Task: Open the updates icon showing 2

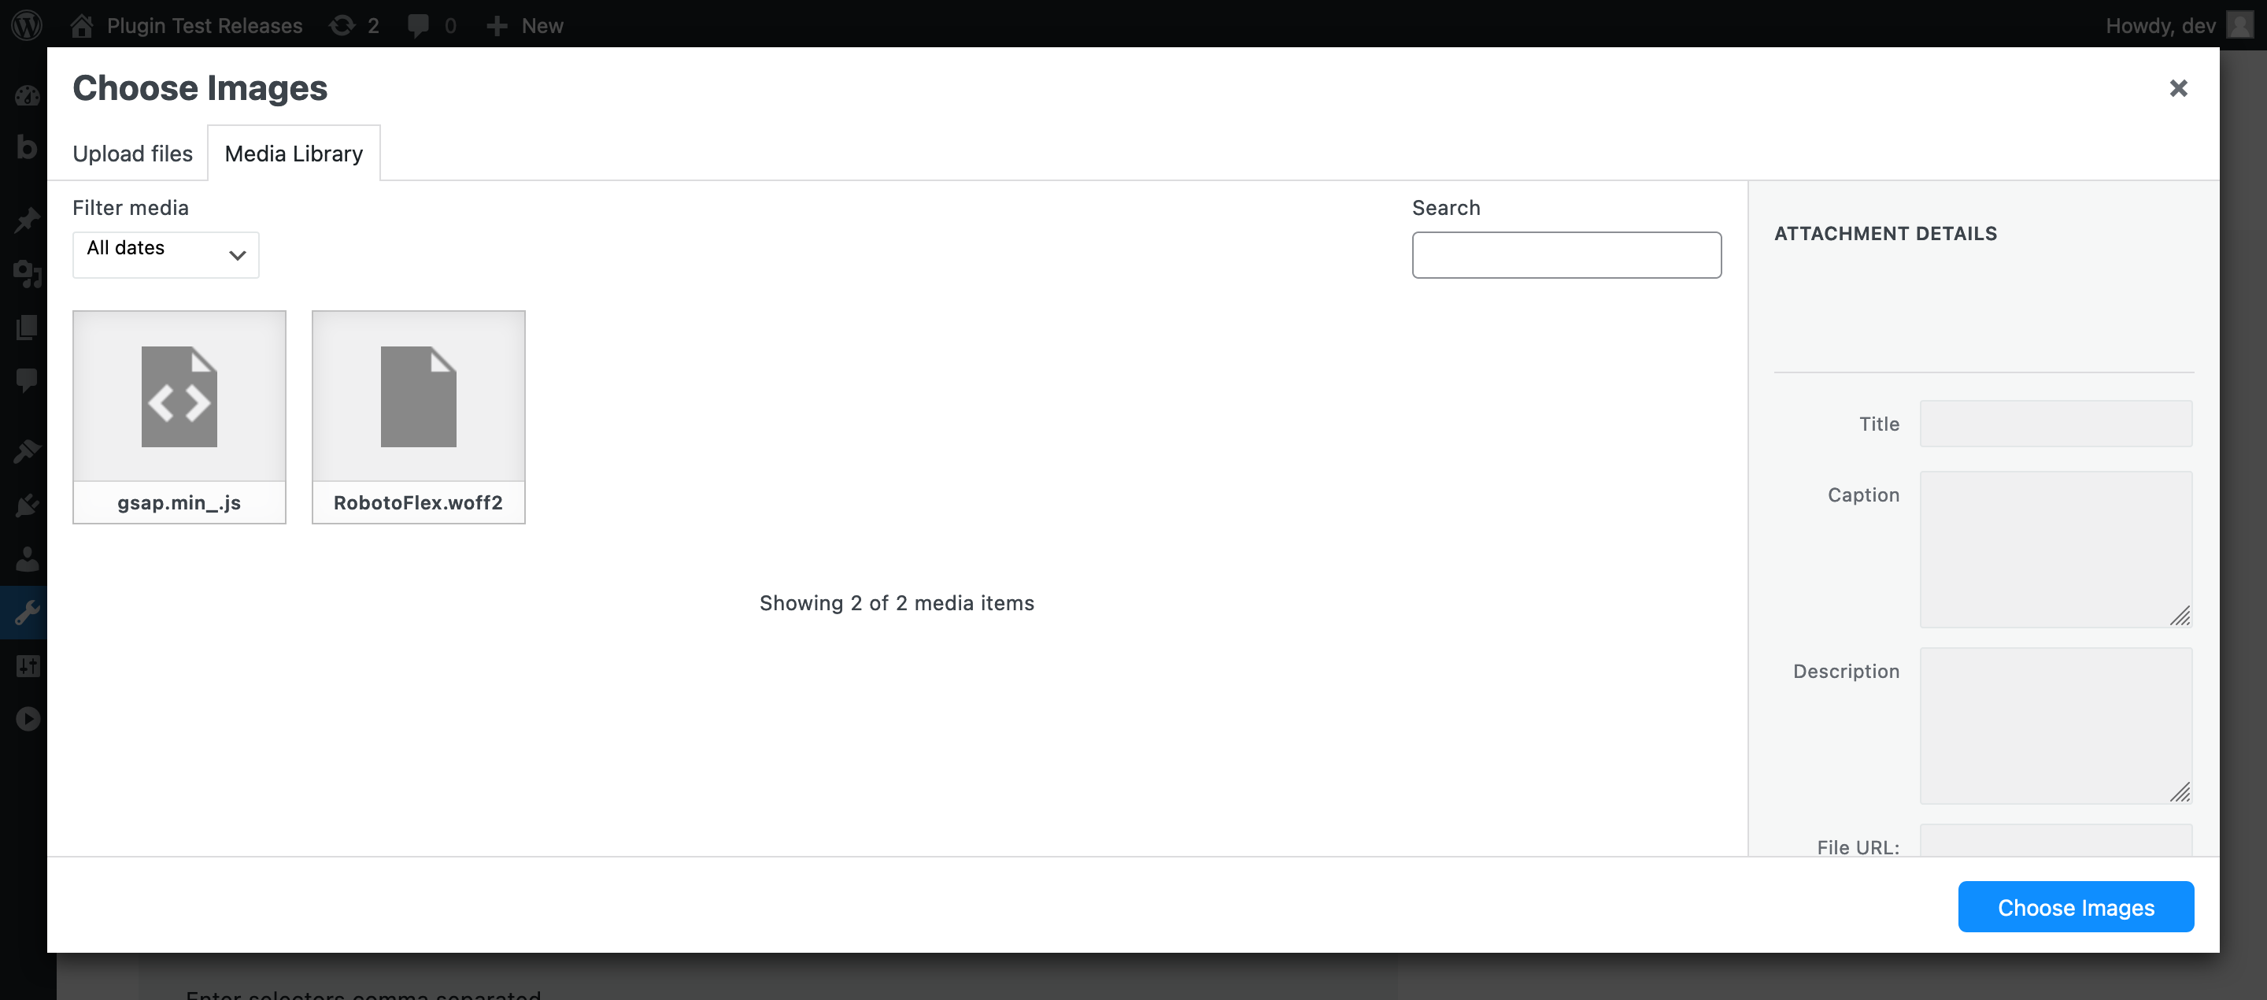Action: pos(353,25)
